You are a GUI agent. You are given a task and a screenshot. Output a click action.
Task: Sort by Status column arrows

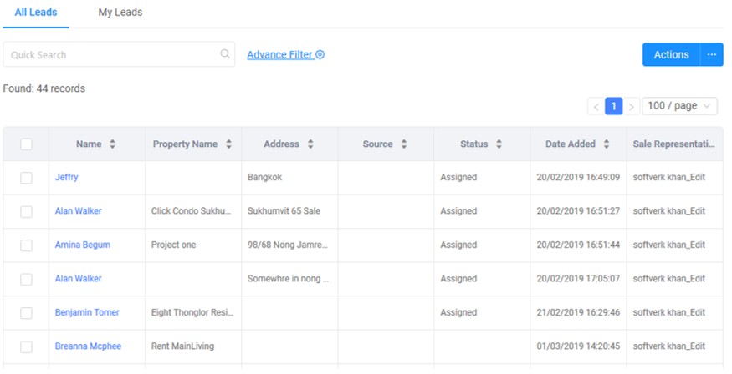coord(499,144)
